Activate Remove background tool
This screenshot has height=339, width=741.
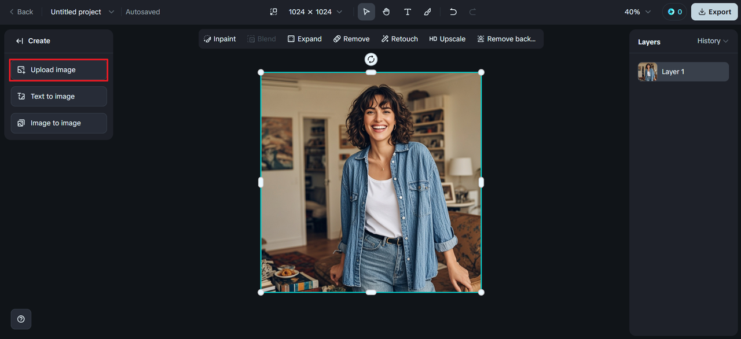point(507,39)
